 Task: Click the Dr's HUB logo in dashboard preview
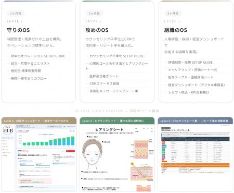coord(8,130)
